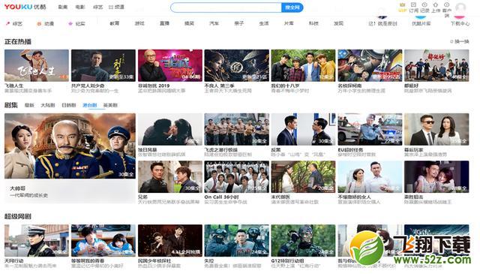The image size is (480, 274).
Task: Click into the search input field
Action: point(226,8)
